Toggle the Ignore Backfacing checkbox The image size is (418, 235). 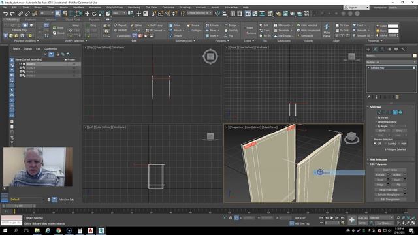click(376, 122)
